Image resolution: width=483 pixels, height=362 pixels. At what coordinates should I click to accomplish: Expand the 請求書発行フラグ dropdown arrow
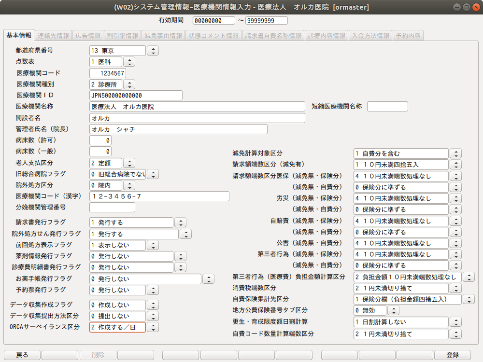point(181,223)
